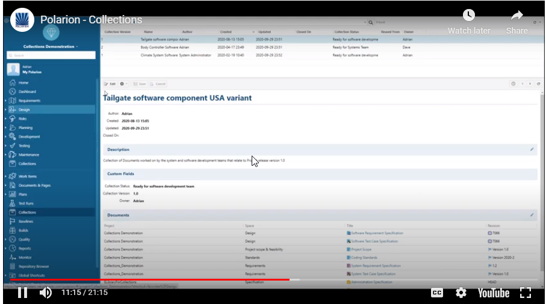Open the video settings gear

(461, 293)
